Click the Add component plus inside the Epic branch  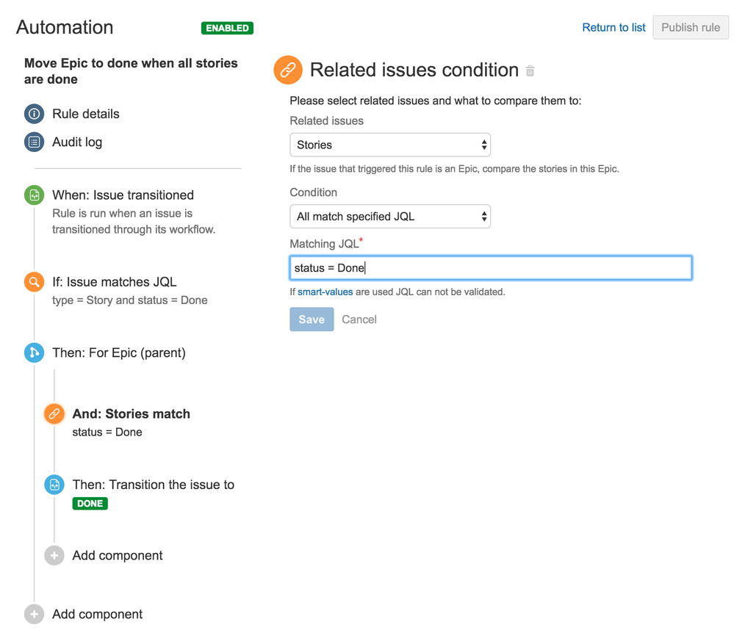click(x=54, y=555)
